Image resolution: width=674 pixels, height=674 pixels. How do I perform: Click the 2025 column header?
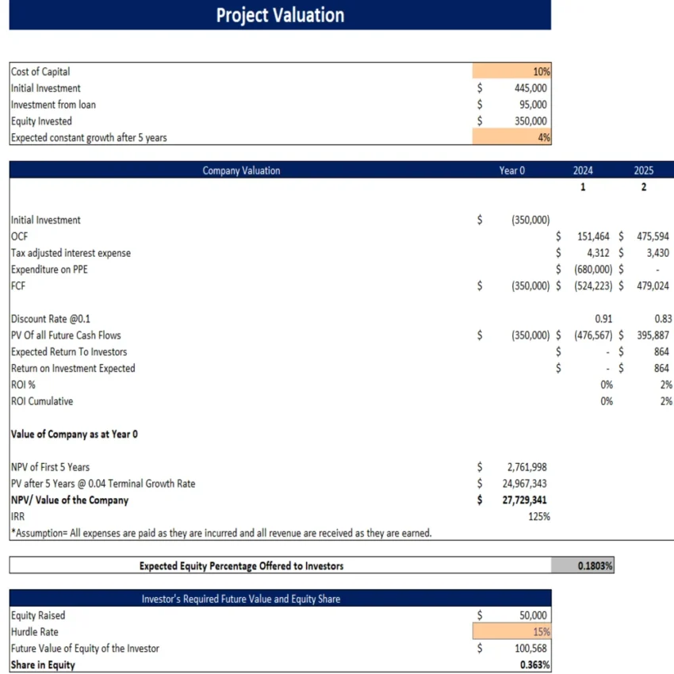click(x=644, y=170)
